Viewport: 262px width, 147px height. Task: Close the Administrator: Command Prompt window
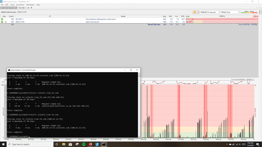[137, 70]
